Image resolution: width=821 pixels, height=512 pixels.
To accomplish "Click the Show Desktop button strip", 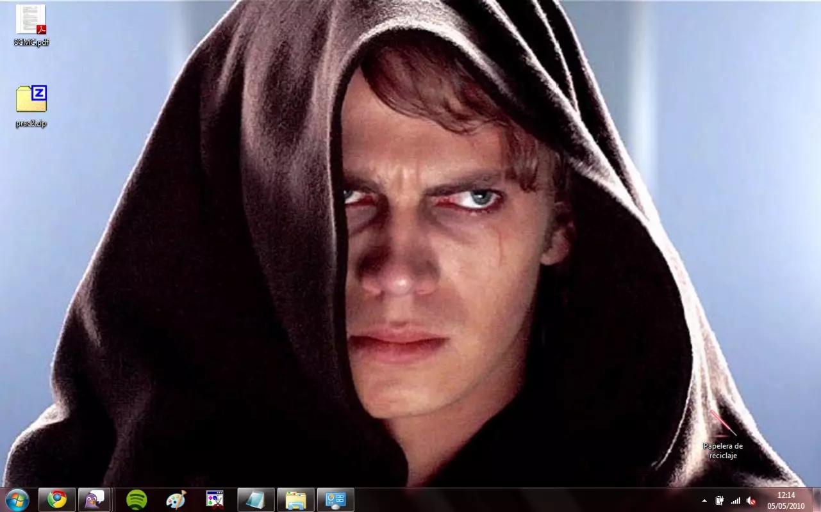I will pos(816,500).
